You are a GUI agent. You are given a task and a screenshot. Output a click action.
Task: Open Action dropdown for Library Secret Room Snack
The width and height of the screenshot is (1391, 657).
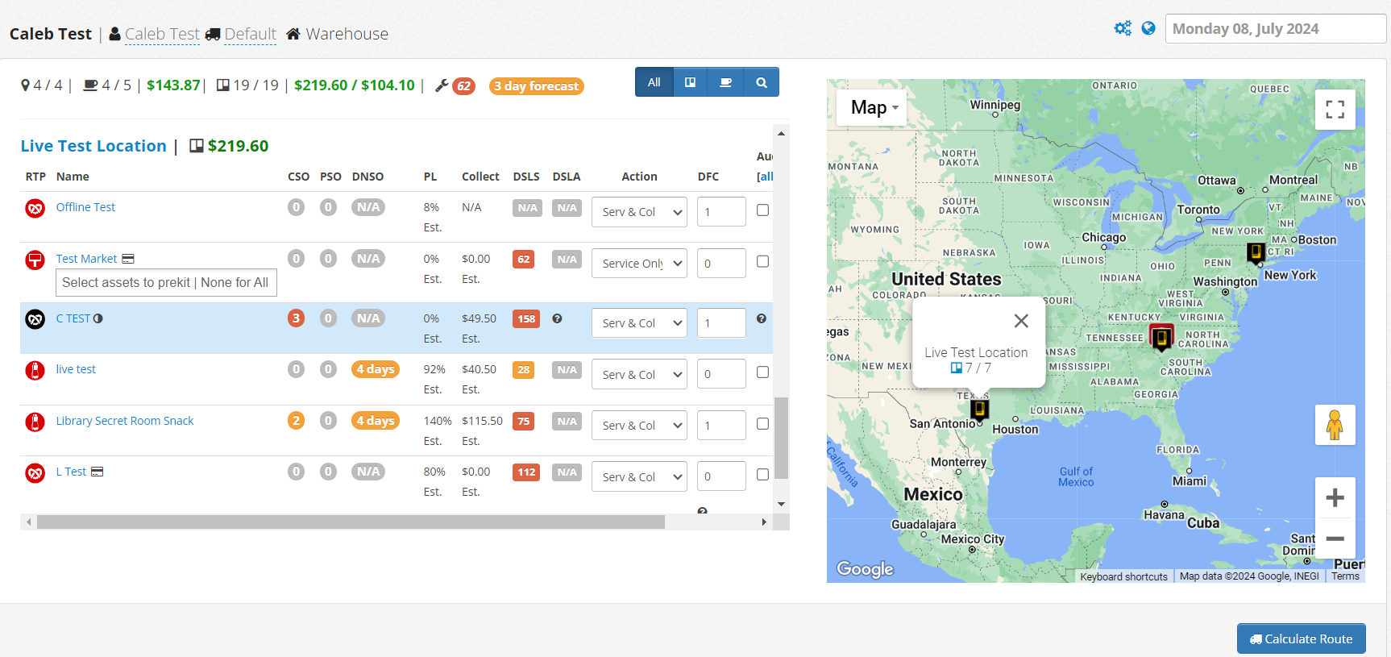coord(639,426)
